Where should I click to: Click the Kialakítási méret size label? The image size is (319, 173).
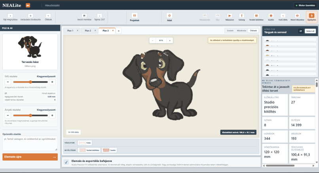(238, 132)
